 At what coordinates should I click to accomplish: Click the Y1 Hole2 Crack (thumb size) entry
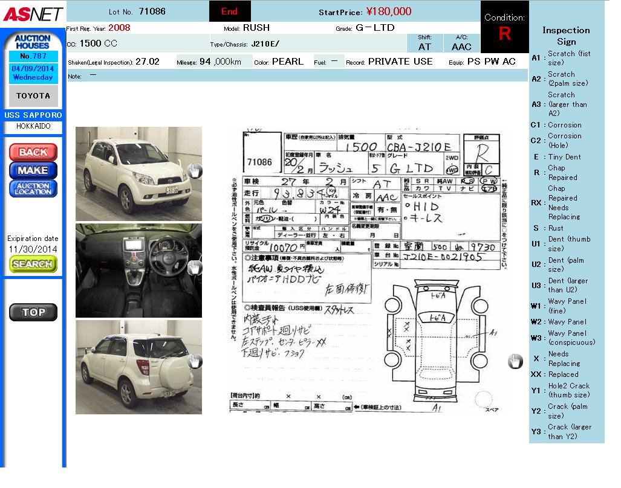[561, 390]
